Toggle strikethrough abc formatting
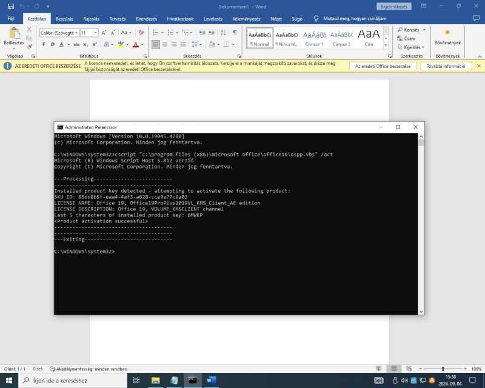 point(76,44)
